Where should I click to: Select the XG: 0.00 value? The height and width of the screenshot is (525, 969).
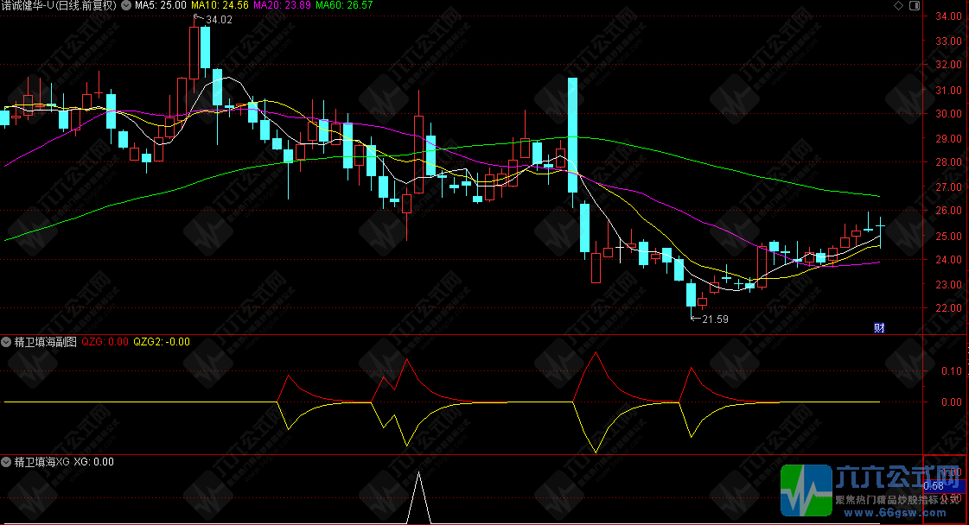point(94,461)
